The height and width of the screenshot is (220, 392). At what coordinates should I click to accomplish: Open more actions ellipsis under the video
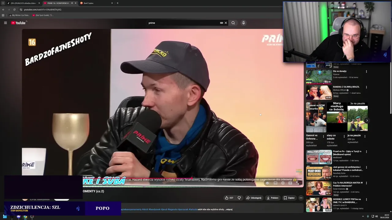[x=301, y=198]
